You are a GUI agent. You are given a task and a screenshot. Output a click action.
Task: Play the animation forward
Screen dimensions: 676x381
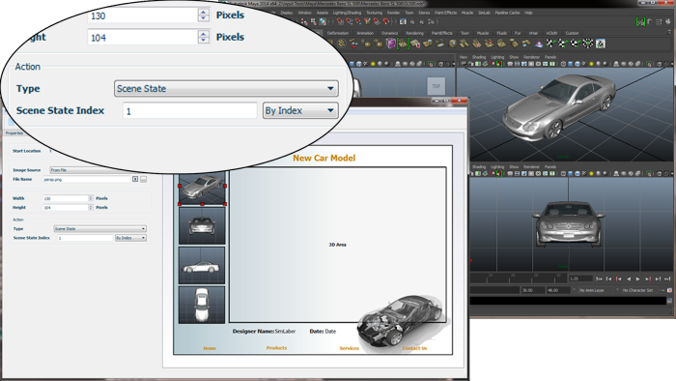(637, 278)
